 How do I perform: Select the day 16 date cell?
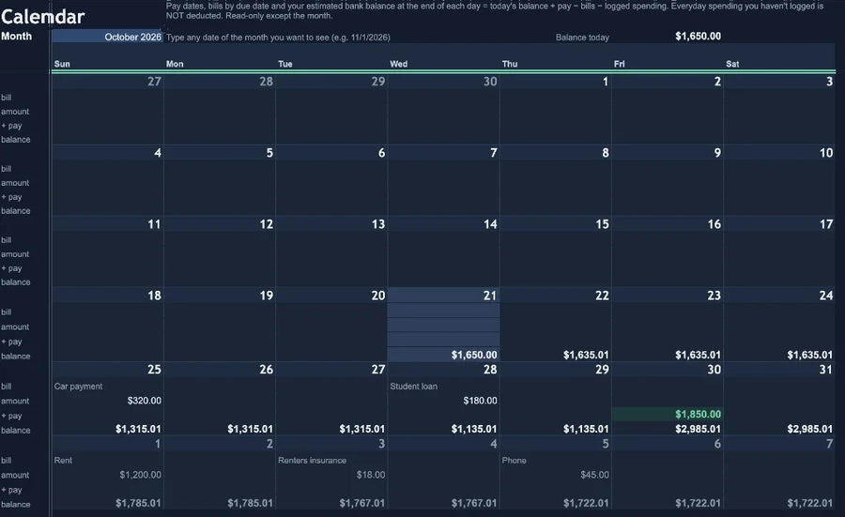point(668,224)
